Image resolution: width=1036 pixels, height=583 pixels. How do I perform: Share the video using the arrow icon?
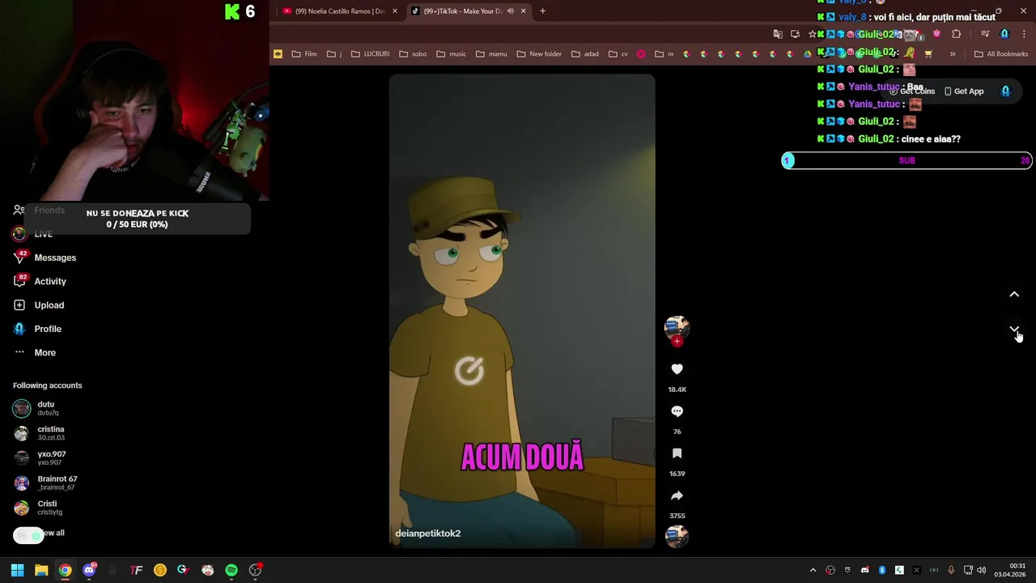click(x=677, y=496)
